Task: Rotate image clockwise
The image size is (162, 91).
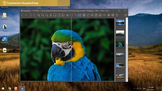Action: [34, 15]
